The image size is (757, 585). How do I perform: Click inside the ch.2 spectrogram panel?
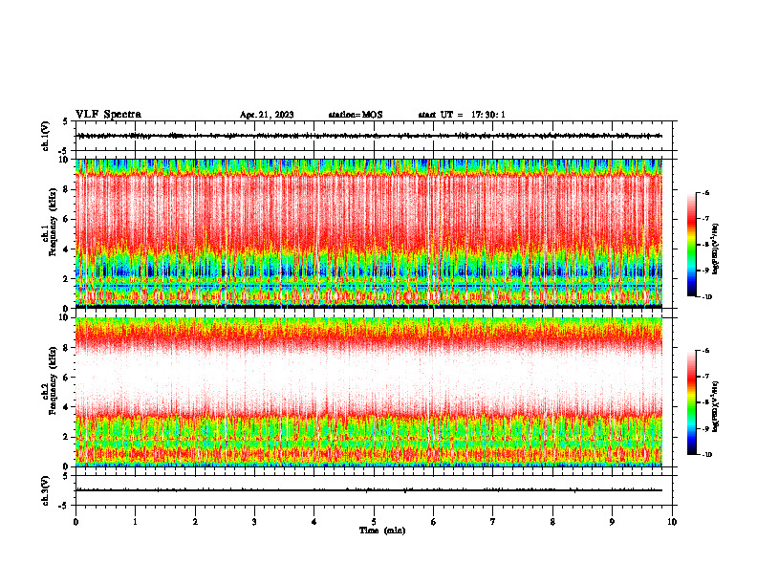click(x=369, y=392)
